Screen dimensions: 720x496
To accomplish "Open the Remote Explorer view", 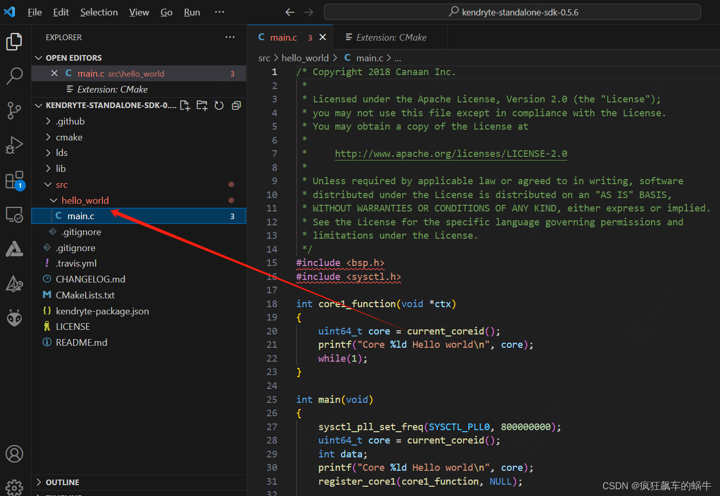I will coord(14,215).
